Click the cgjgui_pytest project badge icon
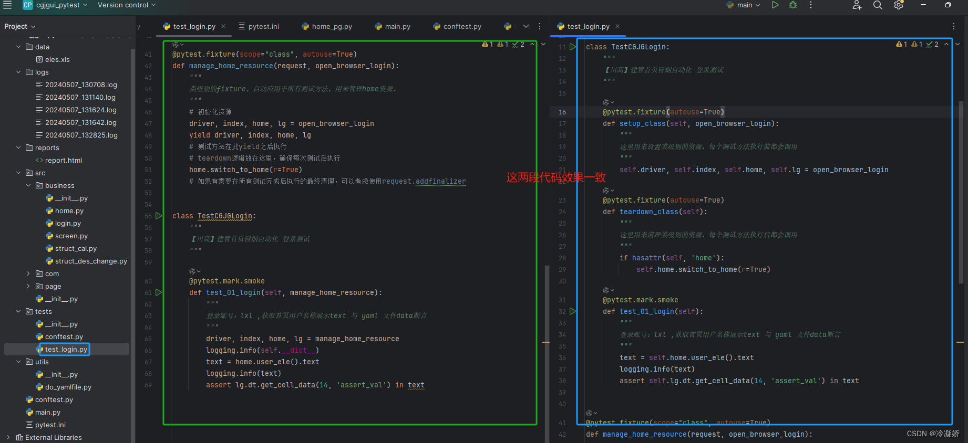 (27, 5)
